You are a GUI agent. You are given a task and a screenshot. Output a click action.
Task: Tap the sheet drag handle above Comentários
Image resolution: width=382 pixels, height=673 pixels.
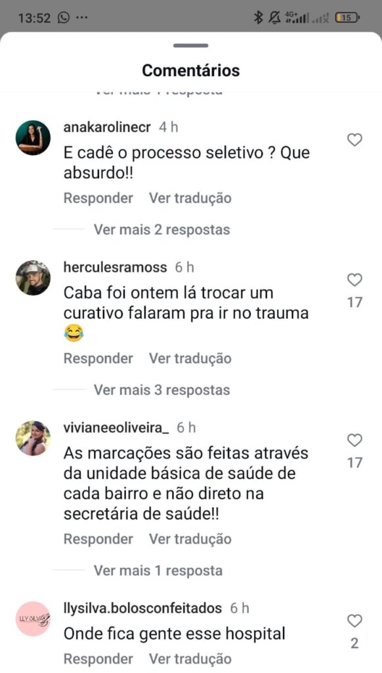click(x=191, y=45)
